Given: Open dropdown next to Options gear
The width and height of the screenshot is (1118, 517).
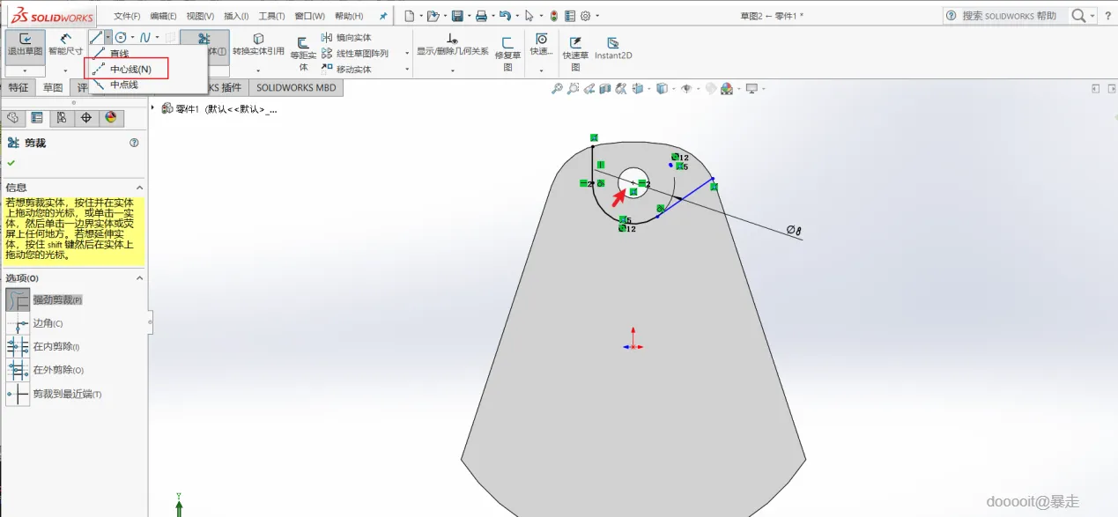Looking at the screenshot, I should click(x=597, y=16).
